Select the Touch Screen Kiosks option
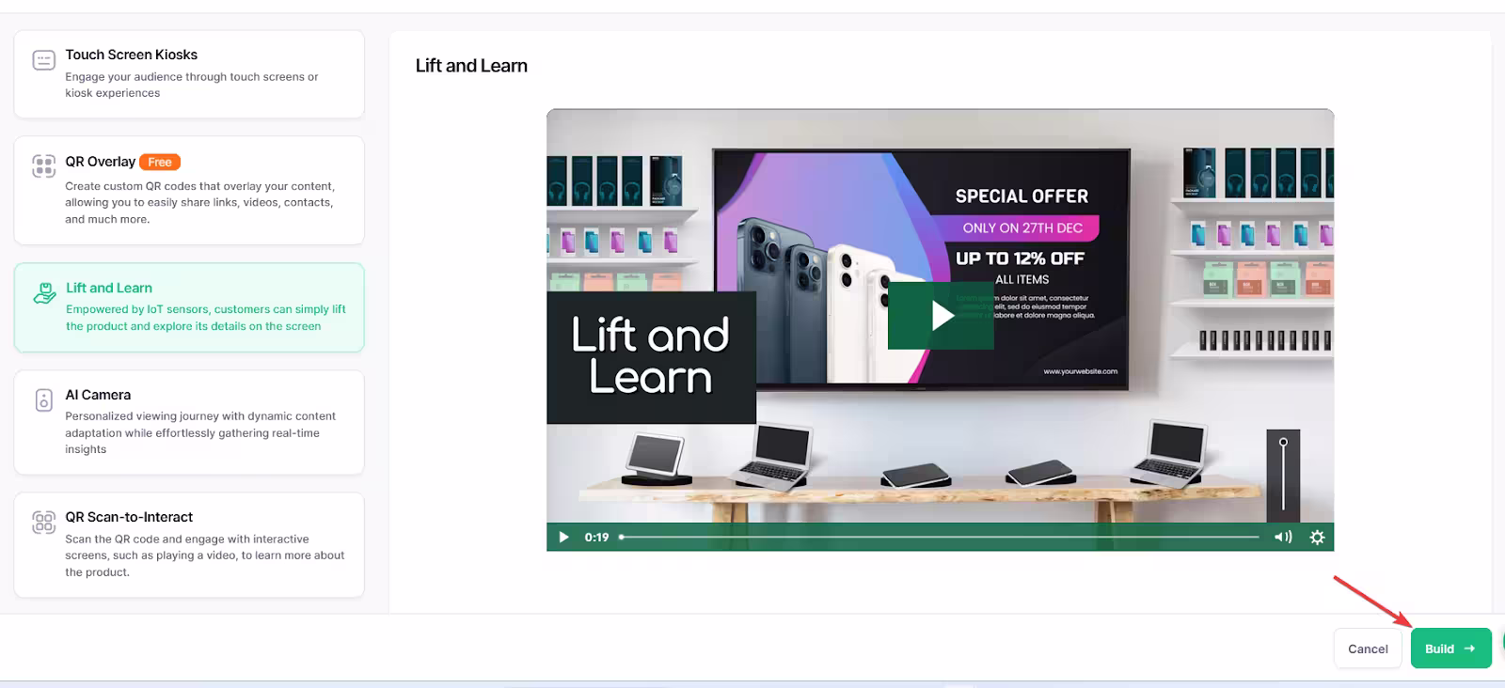This screenshot has width=1505, height=688. click(189, 74)
